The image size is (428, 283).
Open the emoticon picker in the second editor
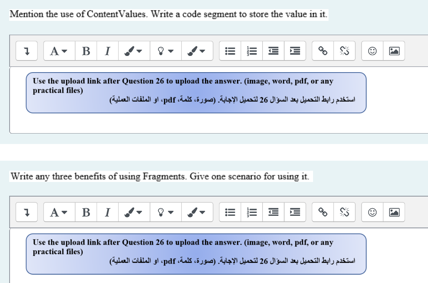[x=372, y=212]
